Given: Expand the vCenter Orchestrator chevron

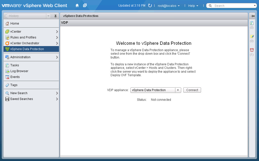Looking at the screenshot, I should [x=57, y=43].
